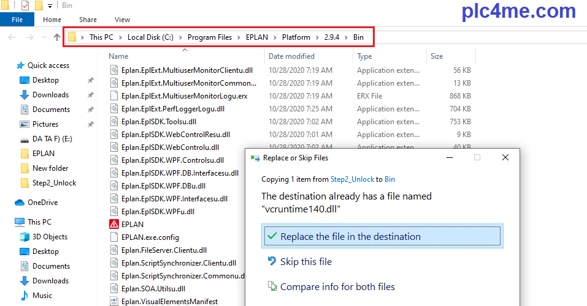Click the Music note icon in sidebar
Screen dimensions: 587x306
coord(25,296)
